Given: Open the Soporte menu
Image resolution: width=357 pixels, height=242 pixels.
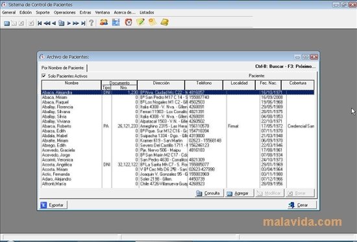Looking at the screenshot, I should point(43,12).
